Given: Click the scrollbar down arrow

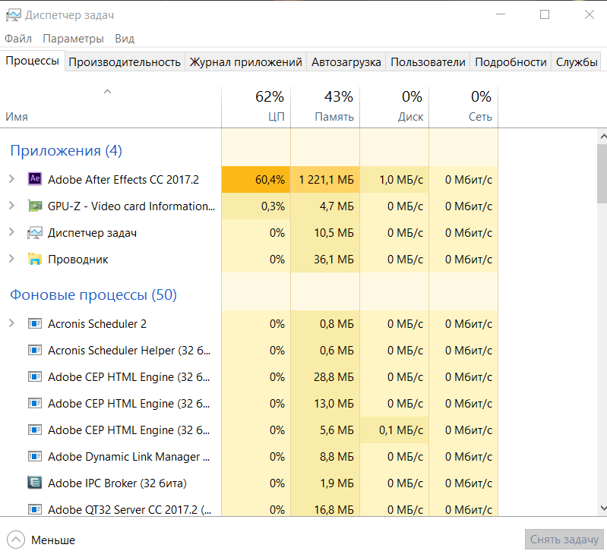Looking at the screenshot, I should point(602,508).
